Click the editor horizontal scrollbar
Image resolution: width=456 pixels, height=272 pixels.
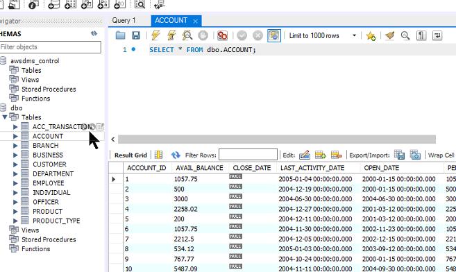pos(276,139)
